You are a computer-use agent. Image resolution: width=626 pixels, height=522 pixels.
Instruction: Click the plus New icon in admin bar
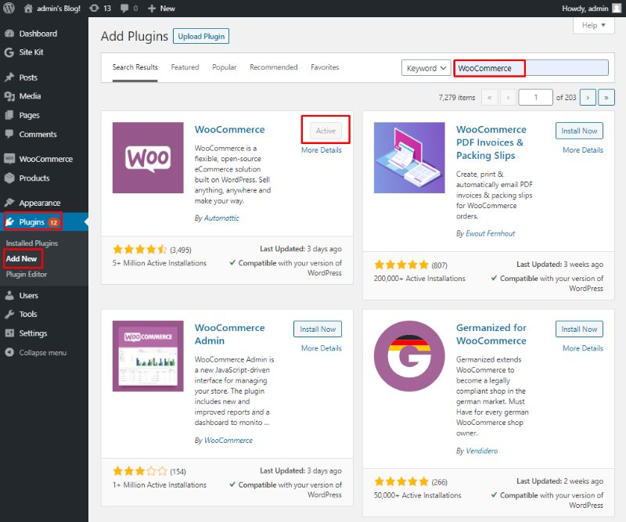point(151,9)
